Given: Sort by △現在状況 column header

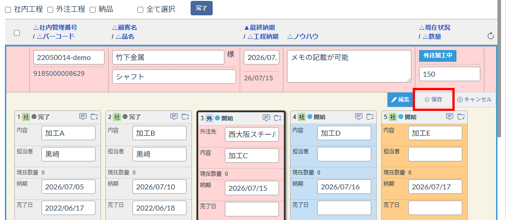Looking at the screenshot, I should tap(434, 27).
